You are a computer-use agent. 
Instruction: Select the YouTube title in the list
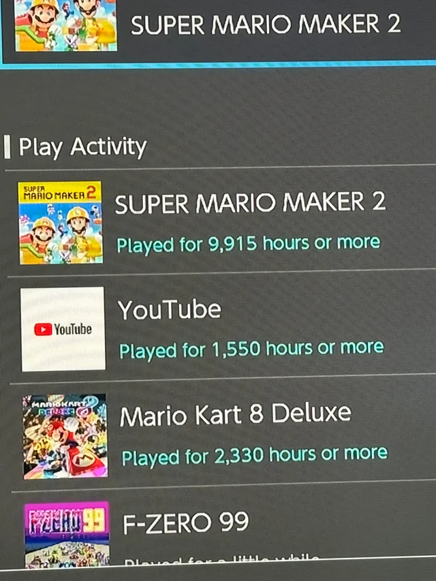(x=170, y=310)
